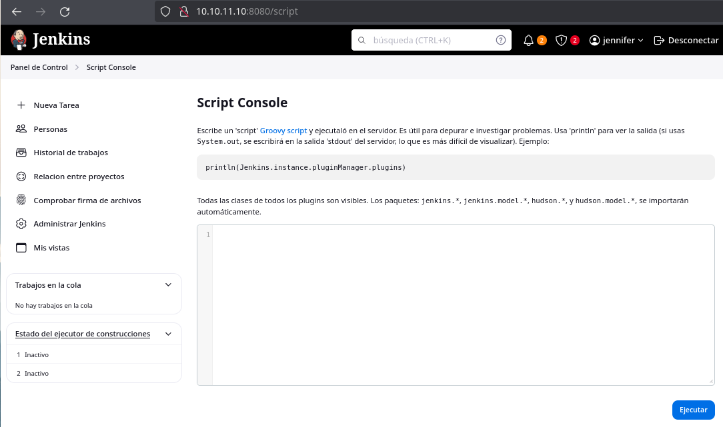Open Personas in sidebar
Image resolution: width=723 pixels, height=427 pixels.
click(50, 129)
